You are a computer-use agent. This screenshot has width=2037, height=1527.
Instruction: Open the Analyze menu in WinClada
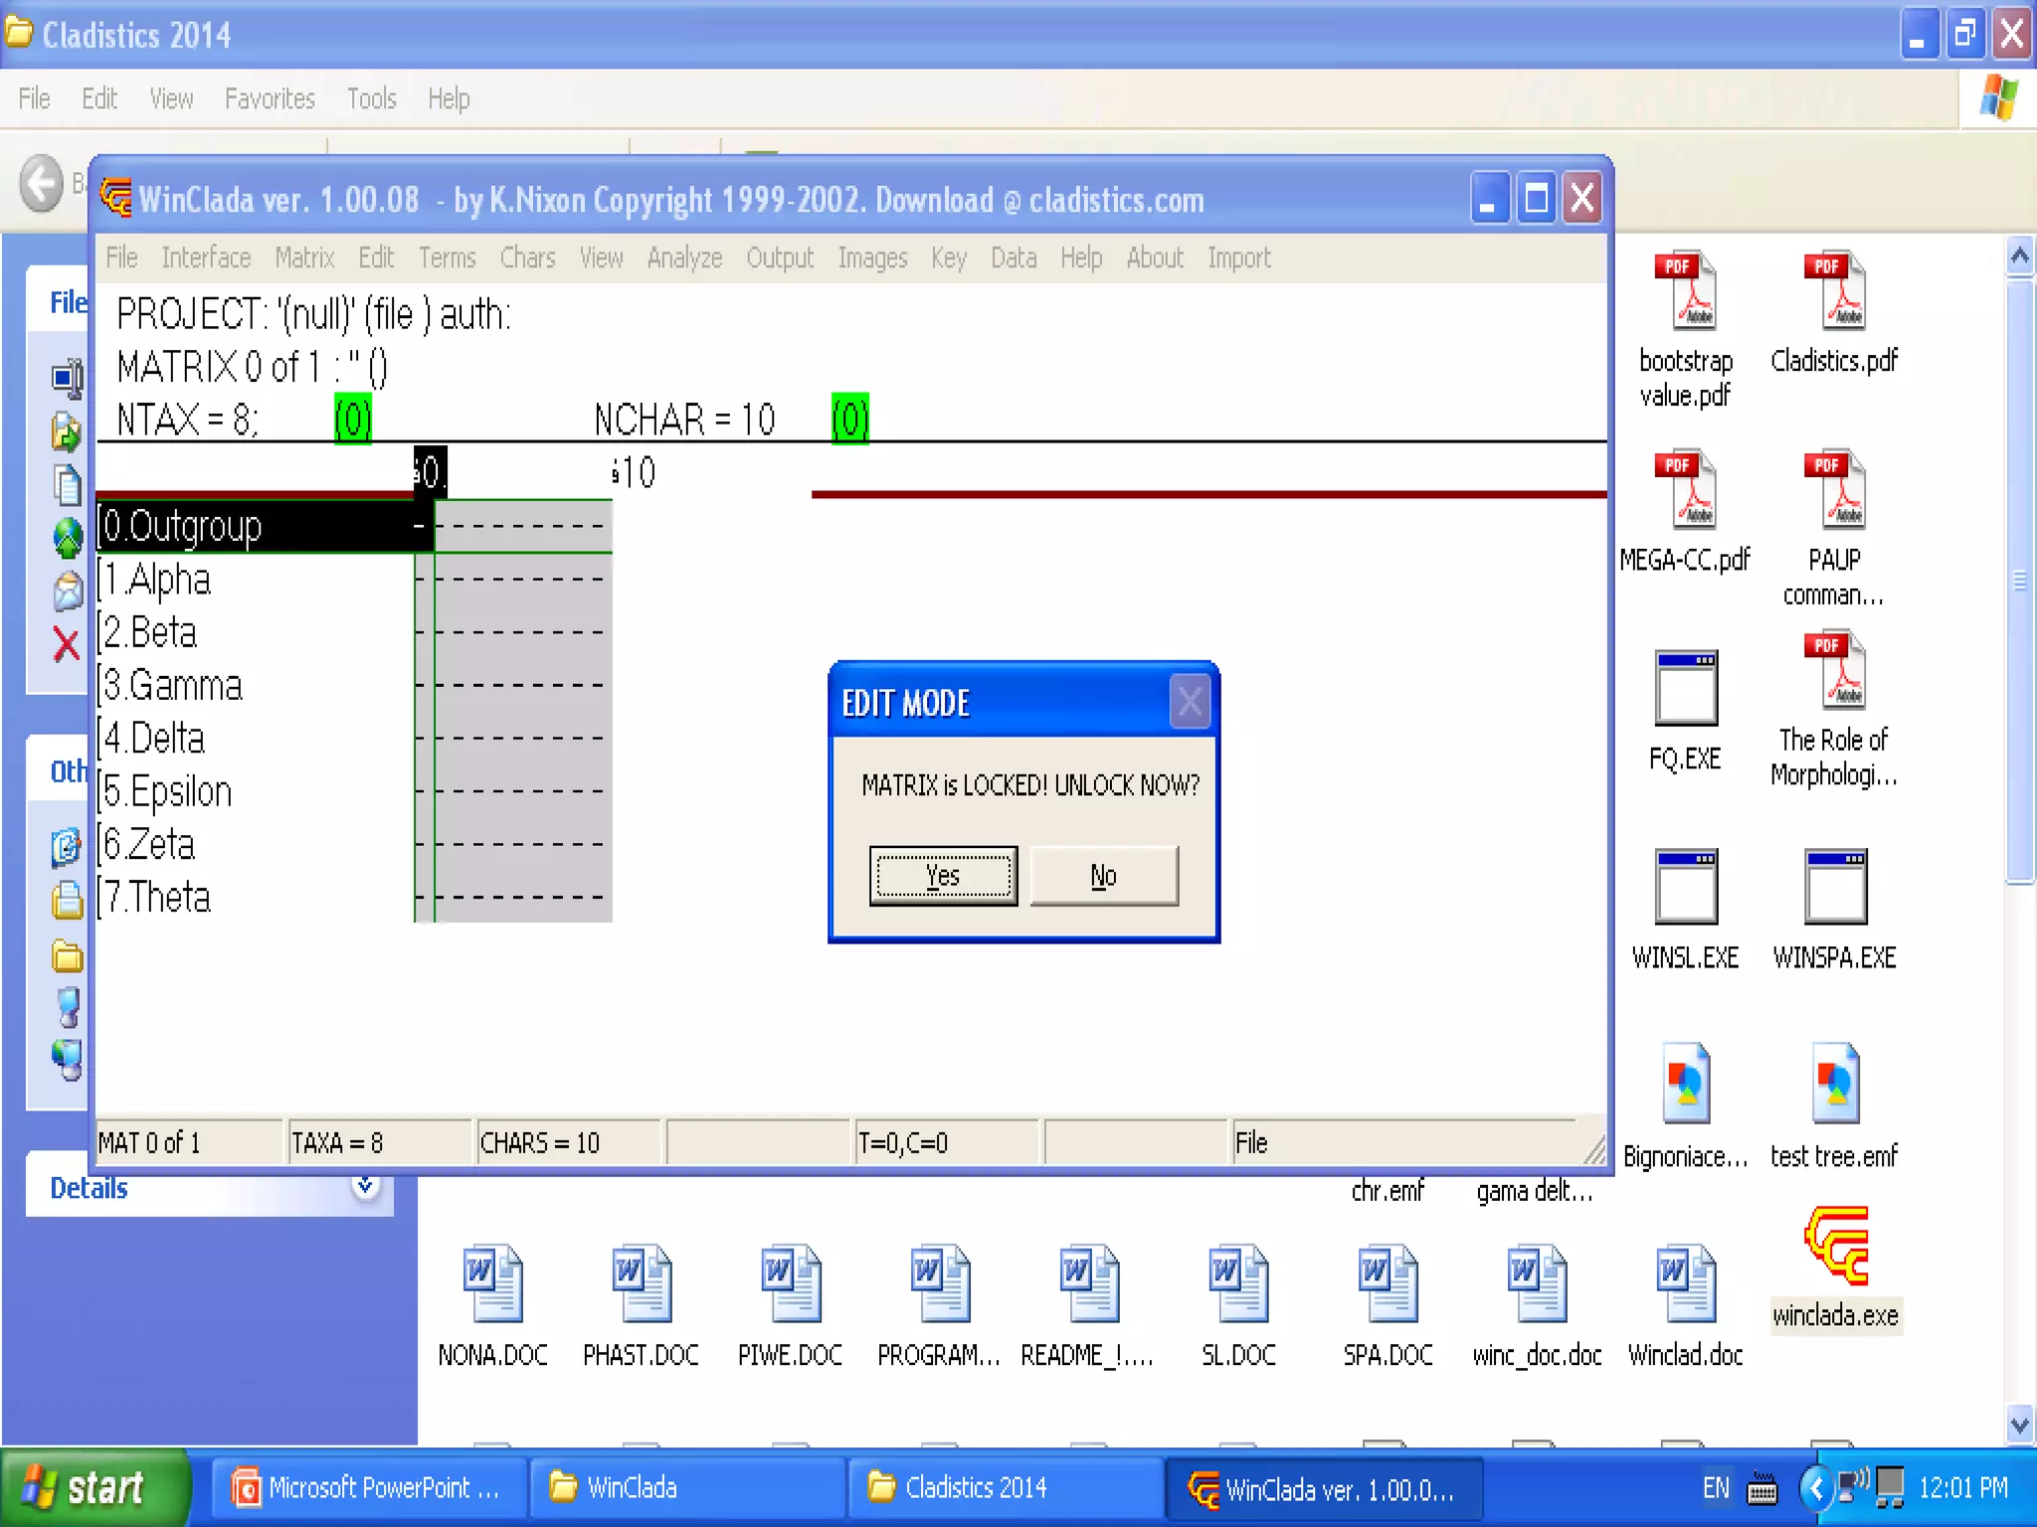click(684, 258)
